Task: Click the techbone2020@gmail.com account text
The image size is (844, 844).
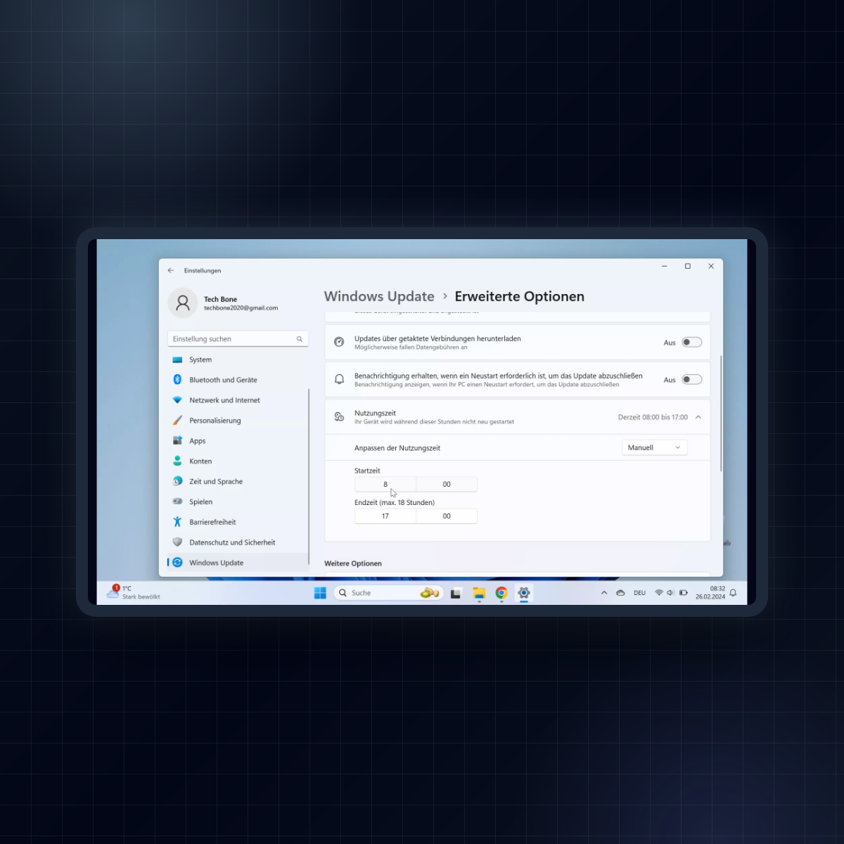Action: (x=241, y=308)
